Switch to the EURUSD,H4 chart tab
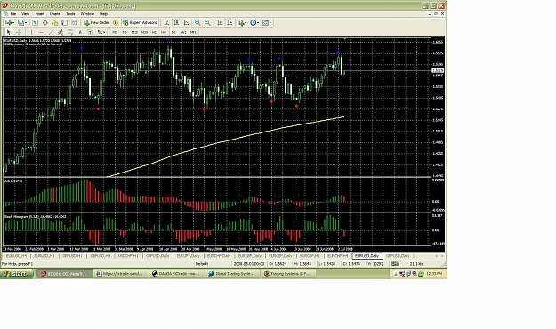 tap(16, 256)
